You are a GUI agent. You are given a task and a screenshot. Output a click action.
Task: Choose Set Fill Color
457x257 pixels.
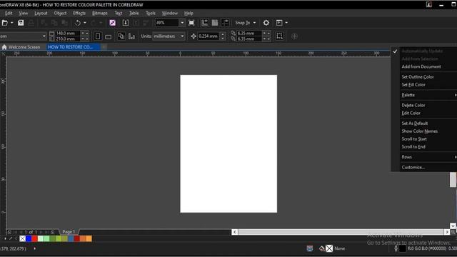(413, 85)
